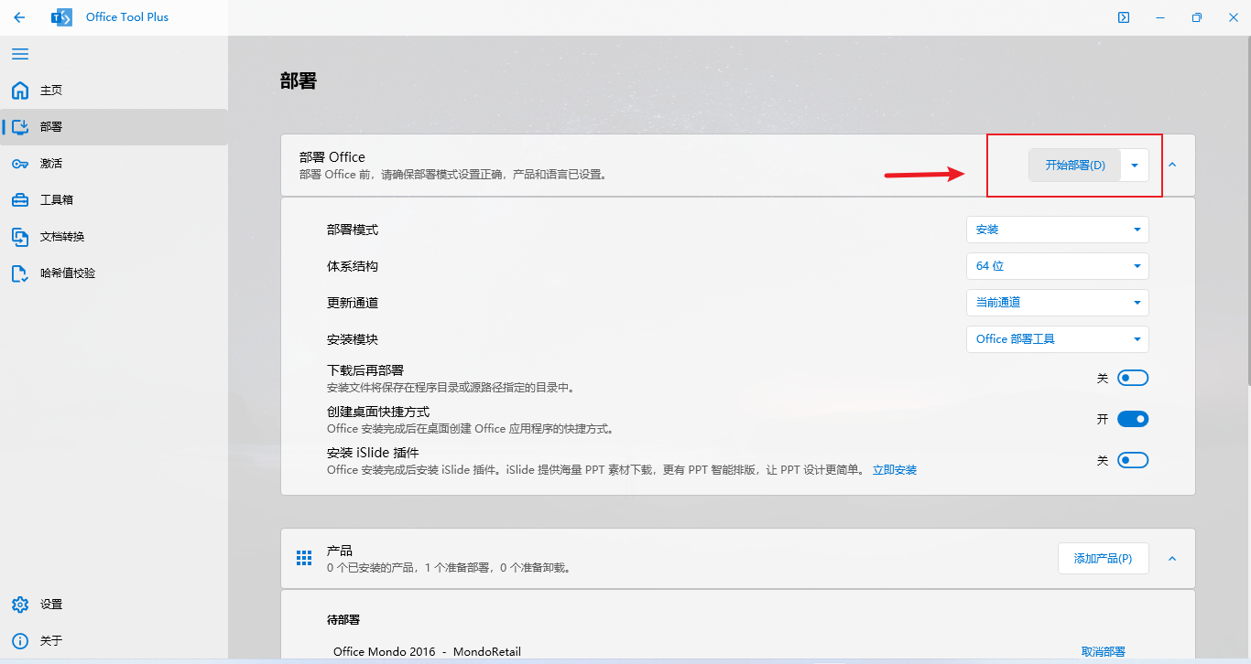
Task: Click the back arrow icon
Action: (x=19, y=17)
